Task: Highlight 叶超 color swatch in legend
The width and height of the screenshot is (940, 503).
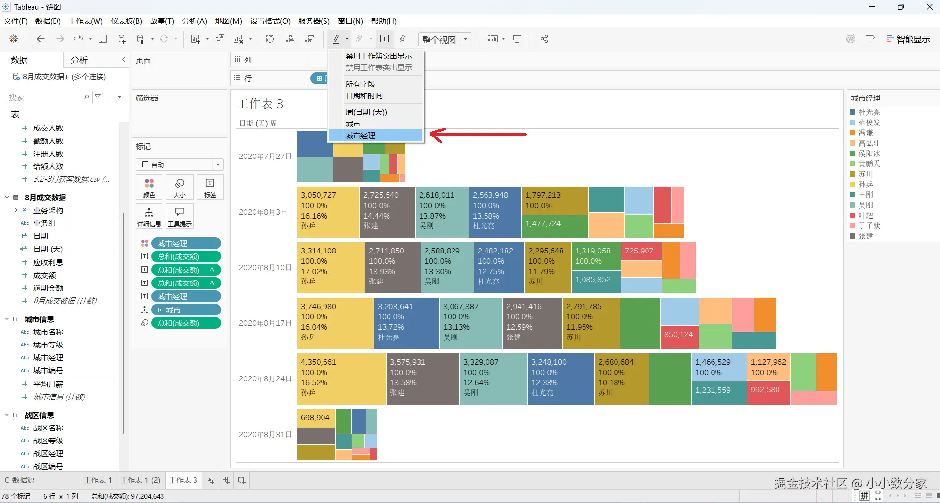Action: [853, 216]
